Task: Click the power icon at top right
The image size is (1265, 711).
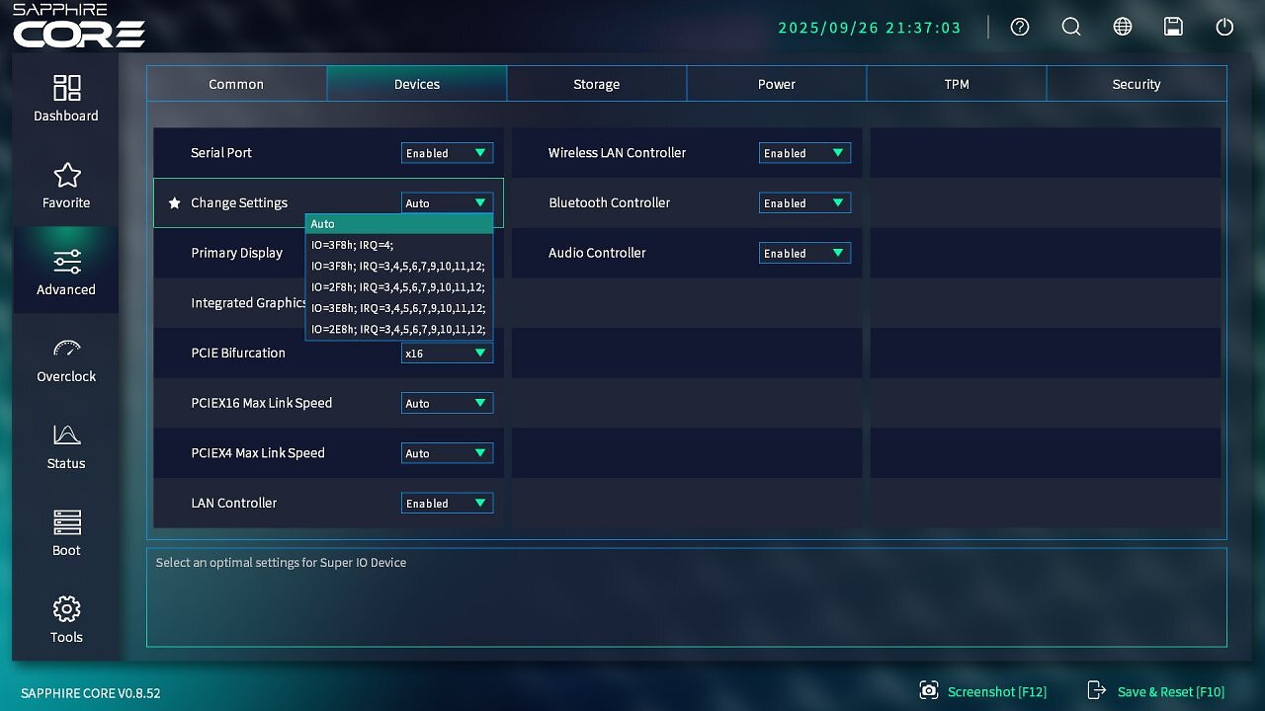Action: (x=1224, y=27)
